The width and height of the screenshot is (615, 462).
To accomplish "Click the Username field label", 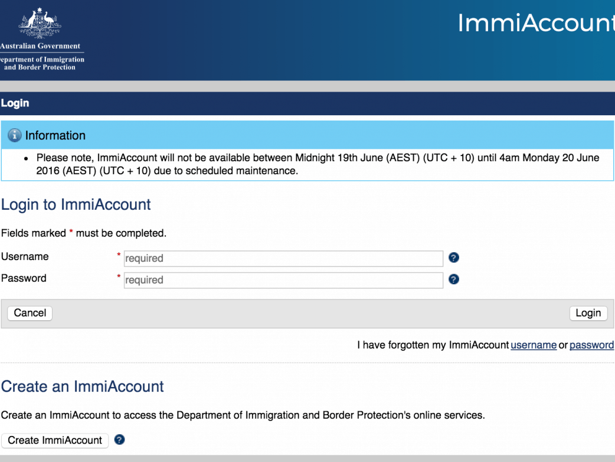I will (25, 256).
